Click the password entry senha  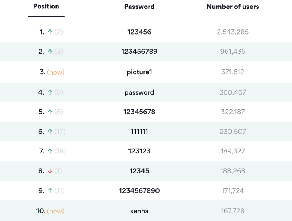[x=139, y=211]
